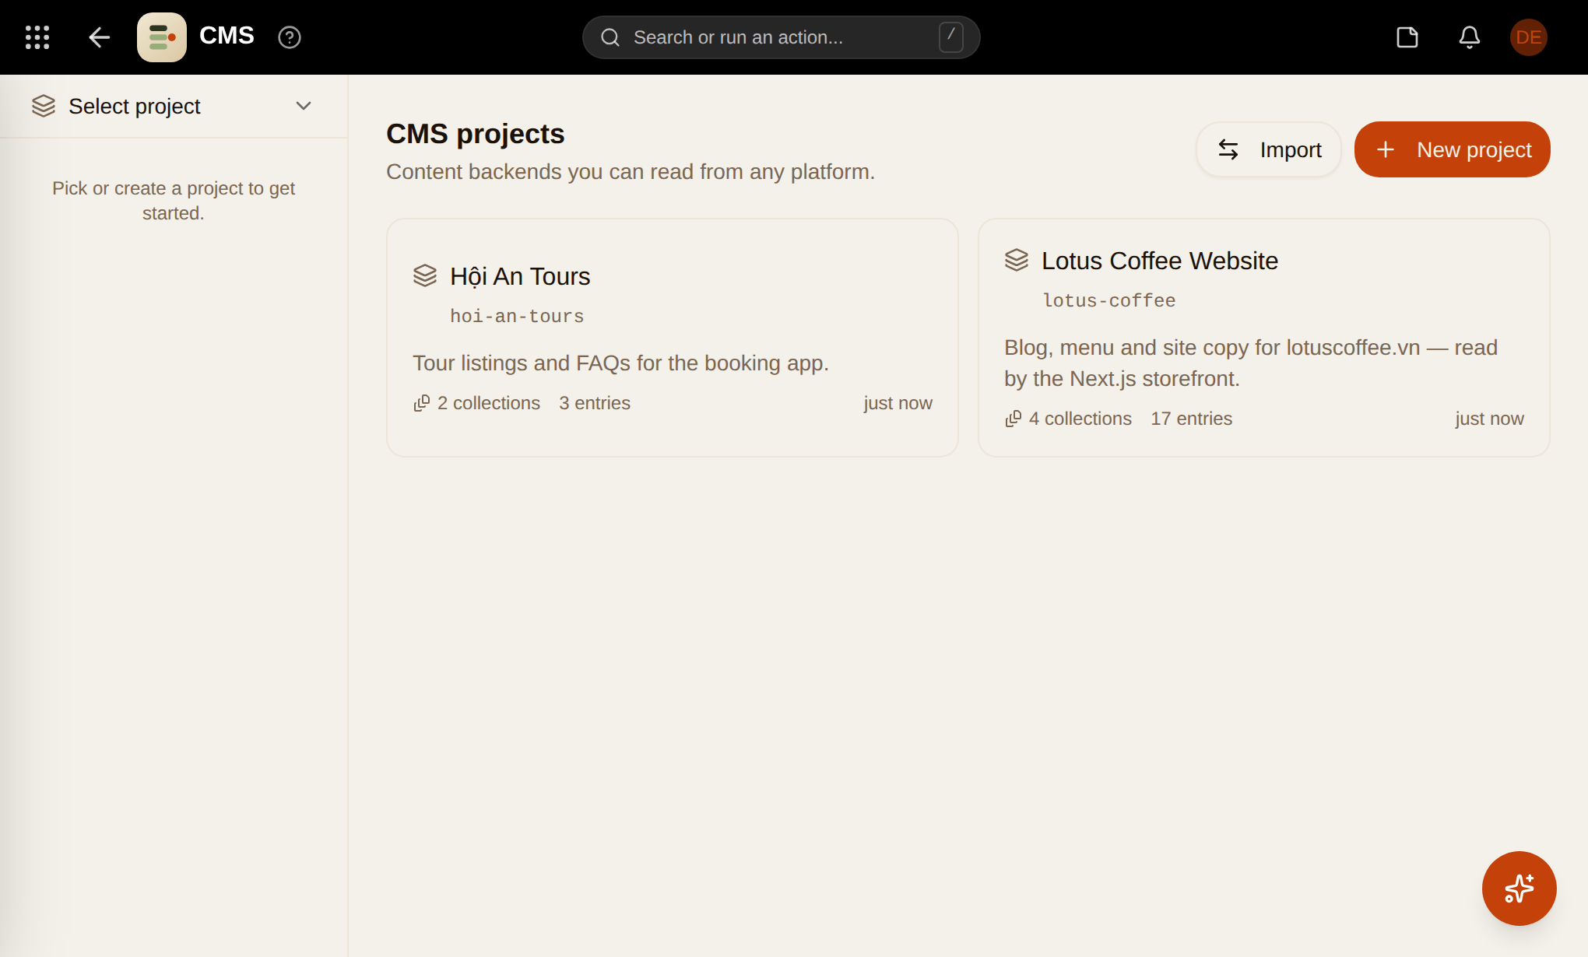Click '17 entries' on Lotus Coffee card
Image resolution: width=1588 pixels, height=957 pixels.
[x=1192, y=419]
